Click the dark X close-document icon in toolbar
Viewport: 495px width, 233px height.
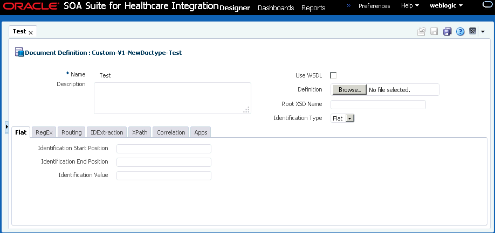click(472, 31)
